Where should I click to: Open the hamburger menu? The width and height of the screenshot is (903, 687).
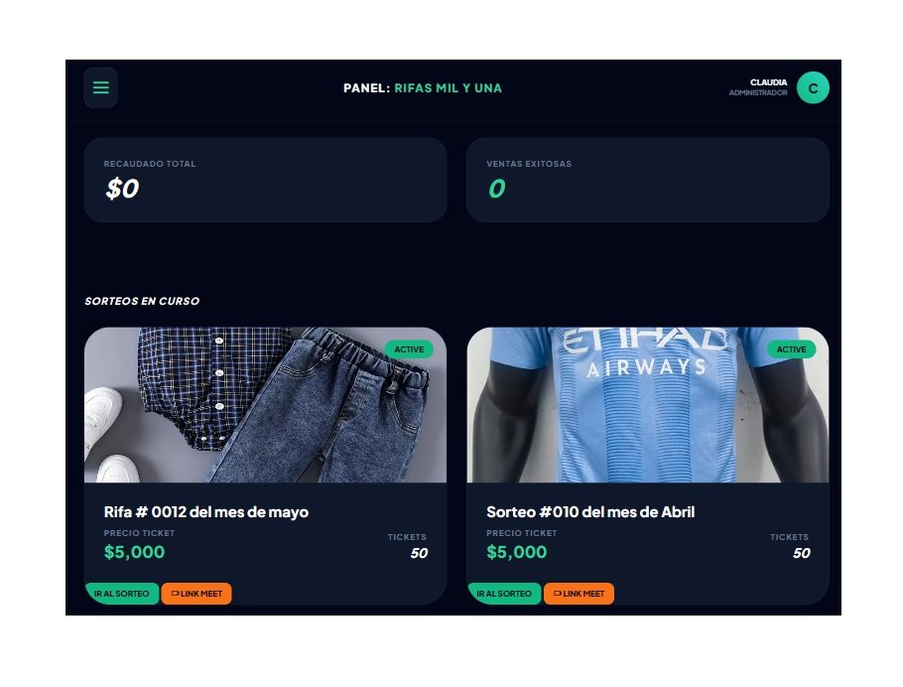coord(101,87)
